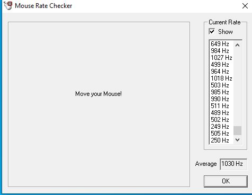
Task: Select the 503 Hz entry
Action: click(x=222, y=85)
